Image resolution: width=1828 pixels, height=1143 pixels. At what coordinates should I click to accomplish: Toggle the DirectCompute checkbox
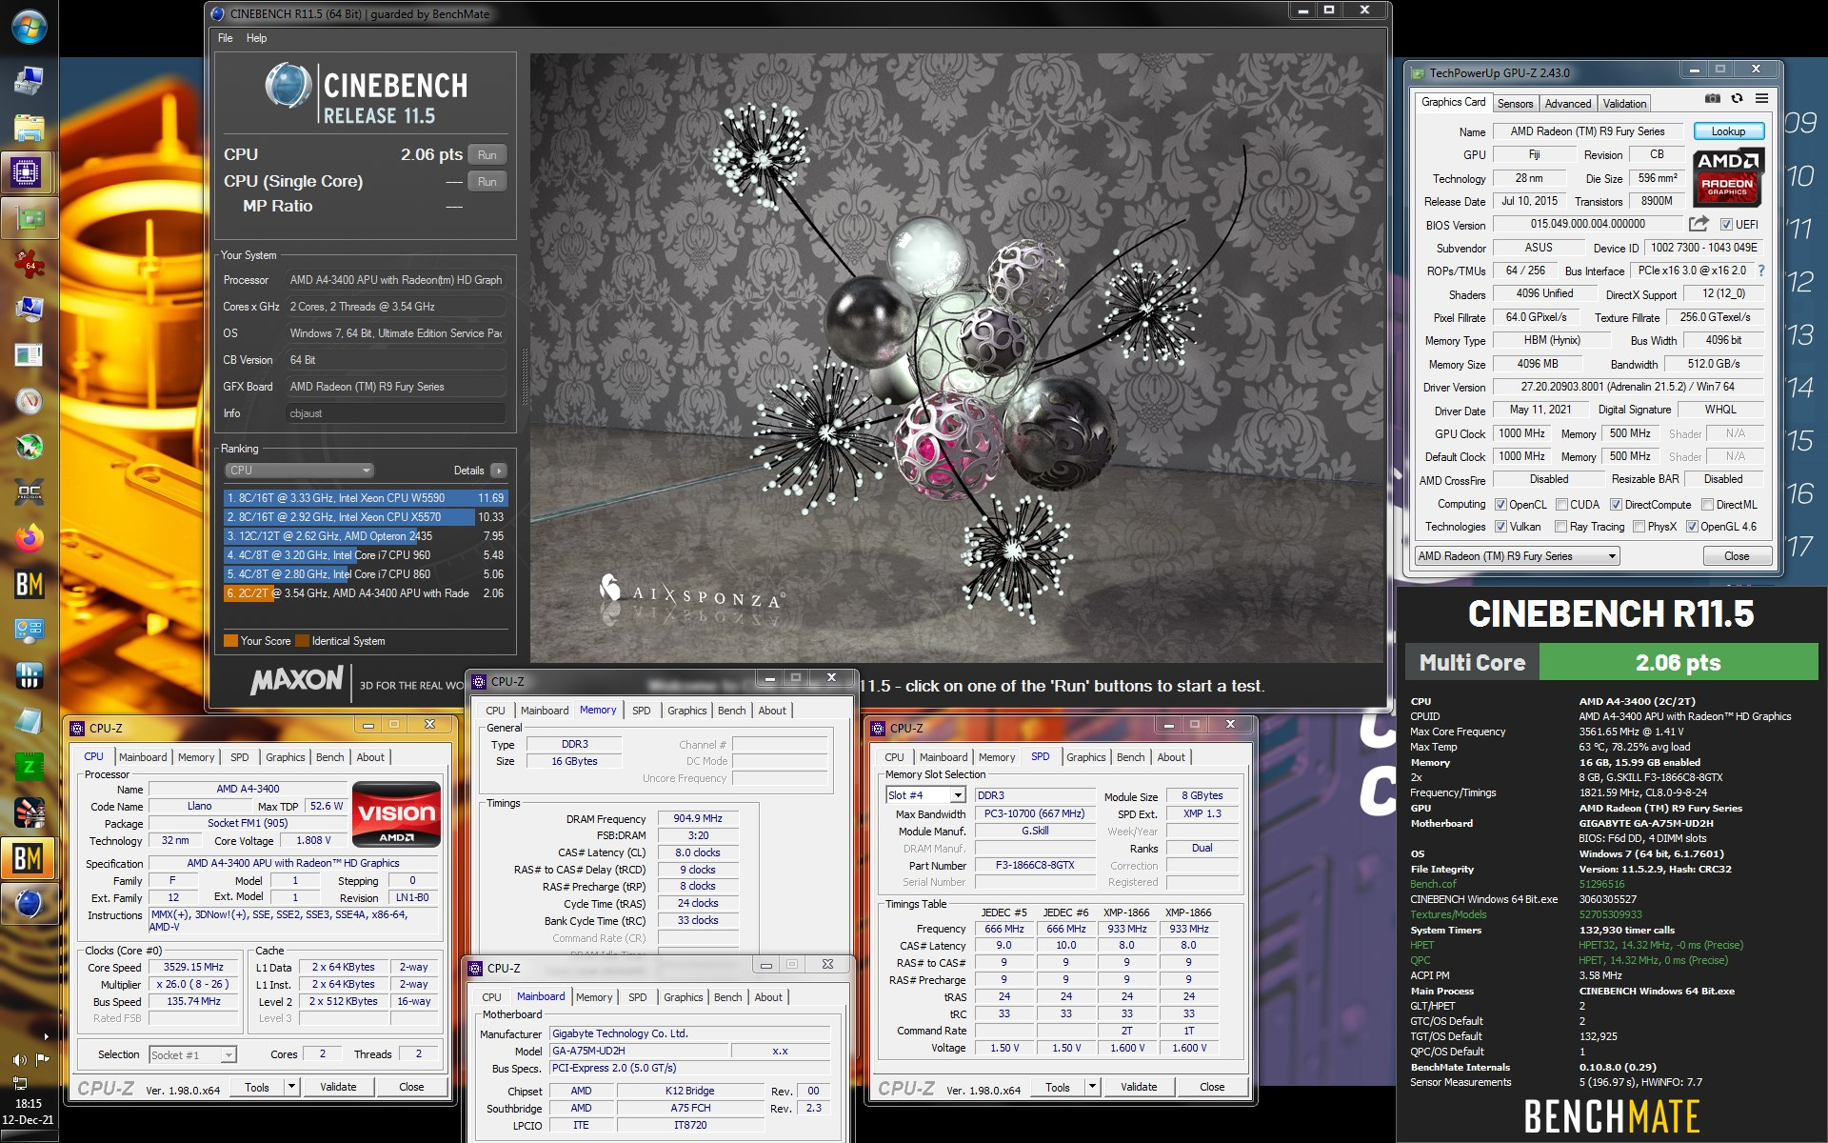(x=1616, y=505)
